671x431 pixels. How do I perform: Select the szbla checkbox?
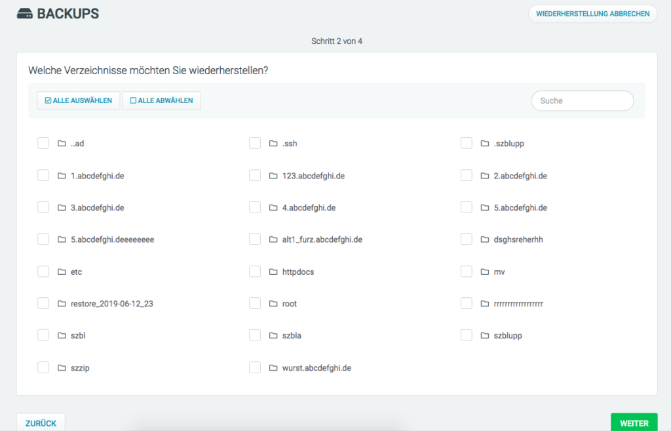(x=255, y=335)
